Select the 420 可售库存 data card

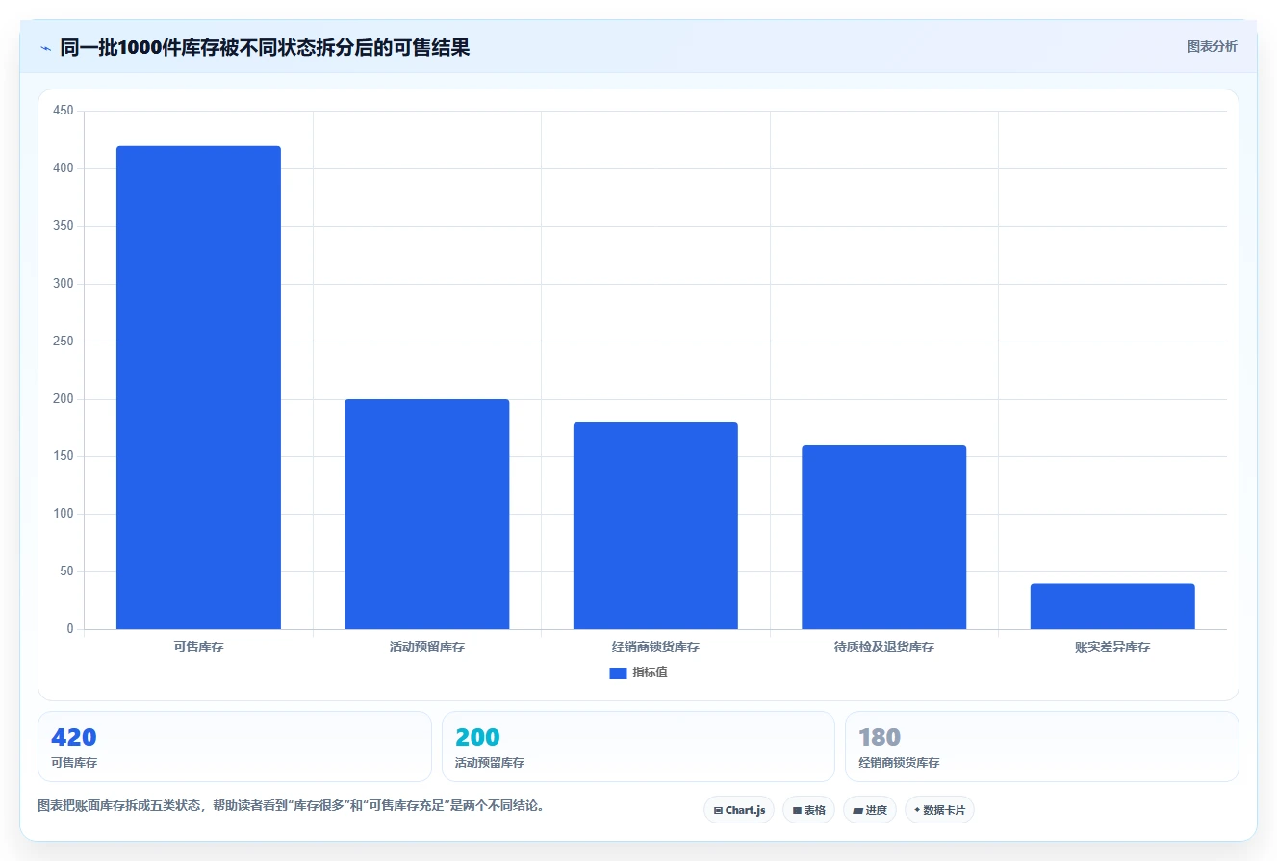pos(234,747)
